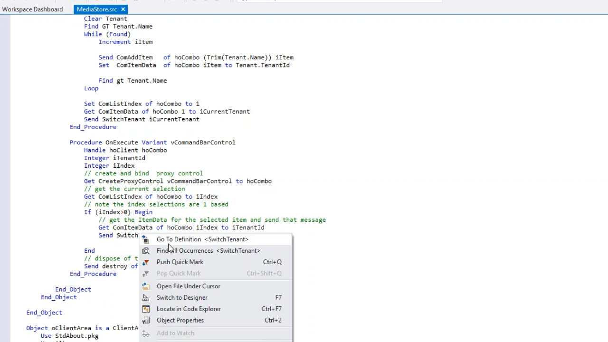Click the Ctrl+F7 shortcut text in menu
608x342 pixels.
click(271, 309)
